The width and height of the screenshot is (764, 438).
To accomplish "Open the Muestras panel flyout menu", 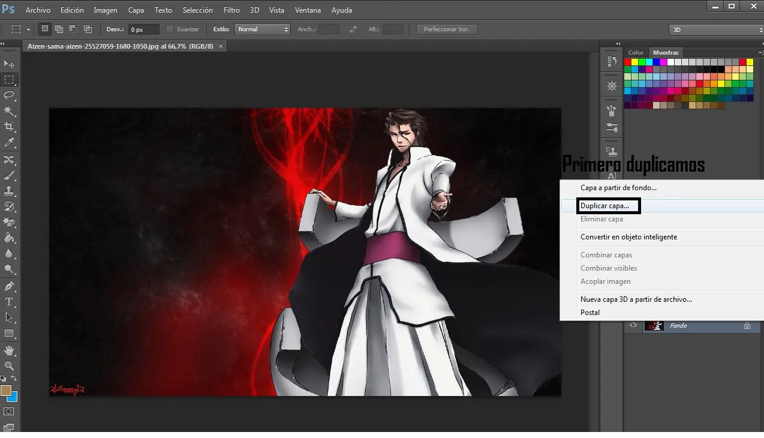I will coord(760,53).
